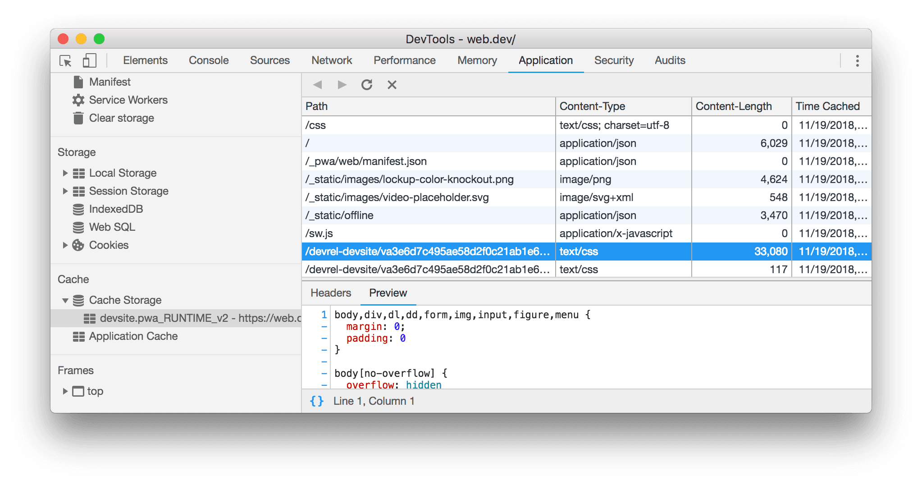
Task: Expand the Local Storage tree item
Action: [65, 173]
